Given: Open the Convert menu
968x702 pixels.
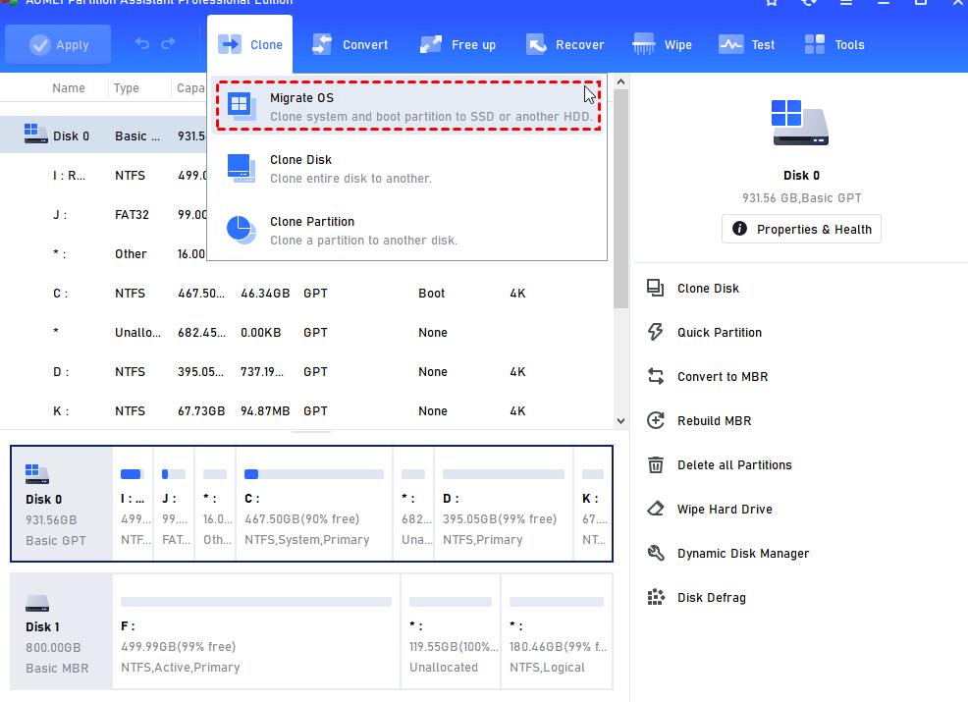Looking at the screenshot, I should point(350,44).
